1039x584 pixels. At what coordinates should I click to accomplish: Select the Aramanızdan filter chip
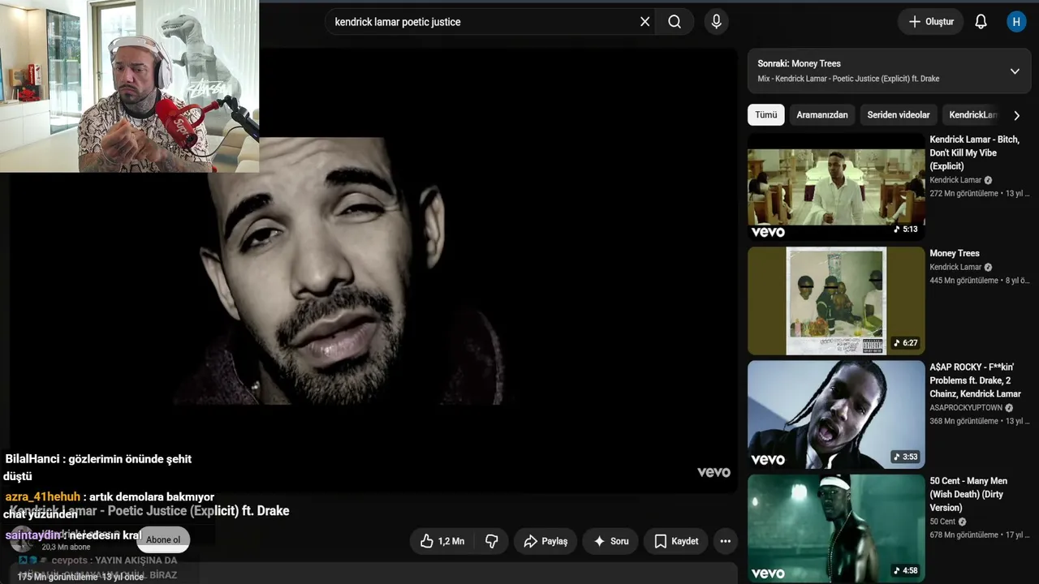(x=822, y=115)
